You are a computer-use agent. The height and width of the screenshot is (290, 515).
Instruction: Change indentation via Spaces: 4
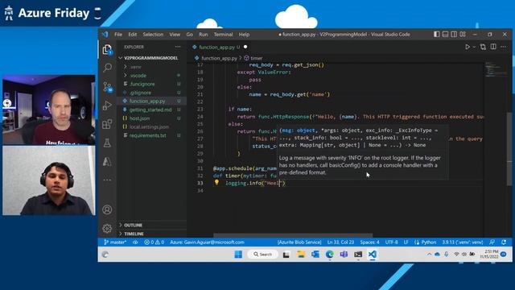tap(369, 242)
